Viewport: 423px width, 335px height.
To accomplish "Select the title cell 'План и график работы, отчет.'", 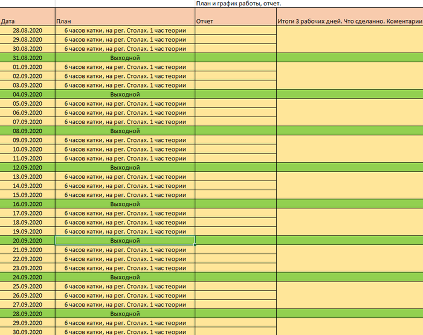I will click(x=239, y=4).
